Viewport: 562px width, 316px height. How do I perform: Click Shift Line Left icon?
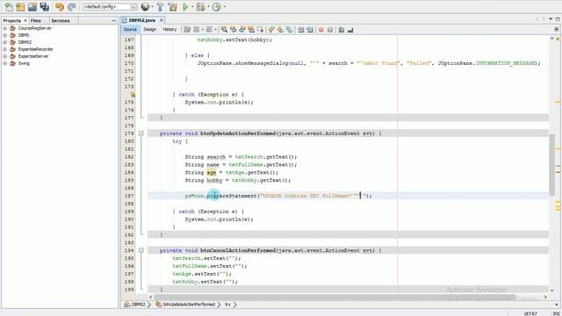pyautogui.click(x=300, y=30)
